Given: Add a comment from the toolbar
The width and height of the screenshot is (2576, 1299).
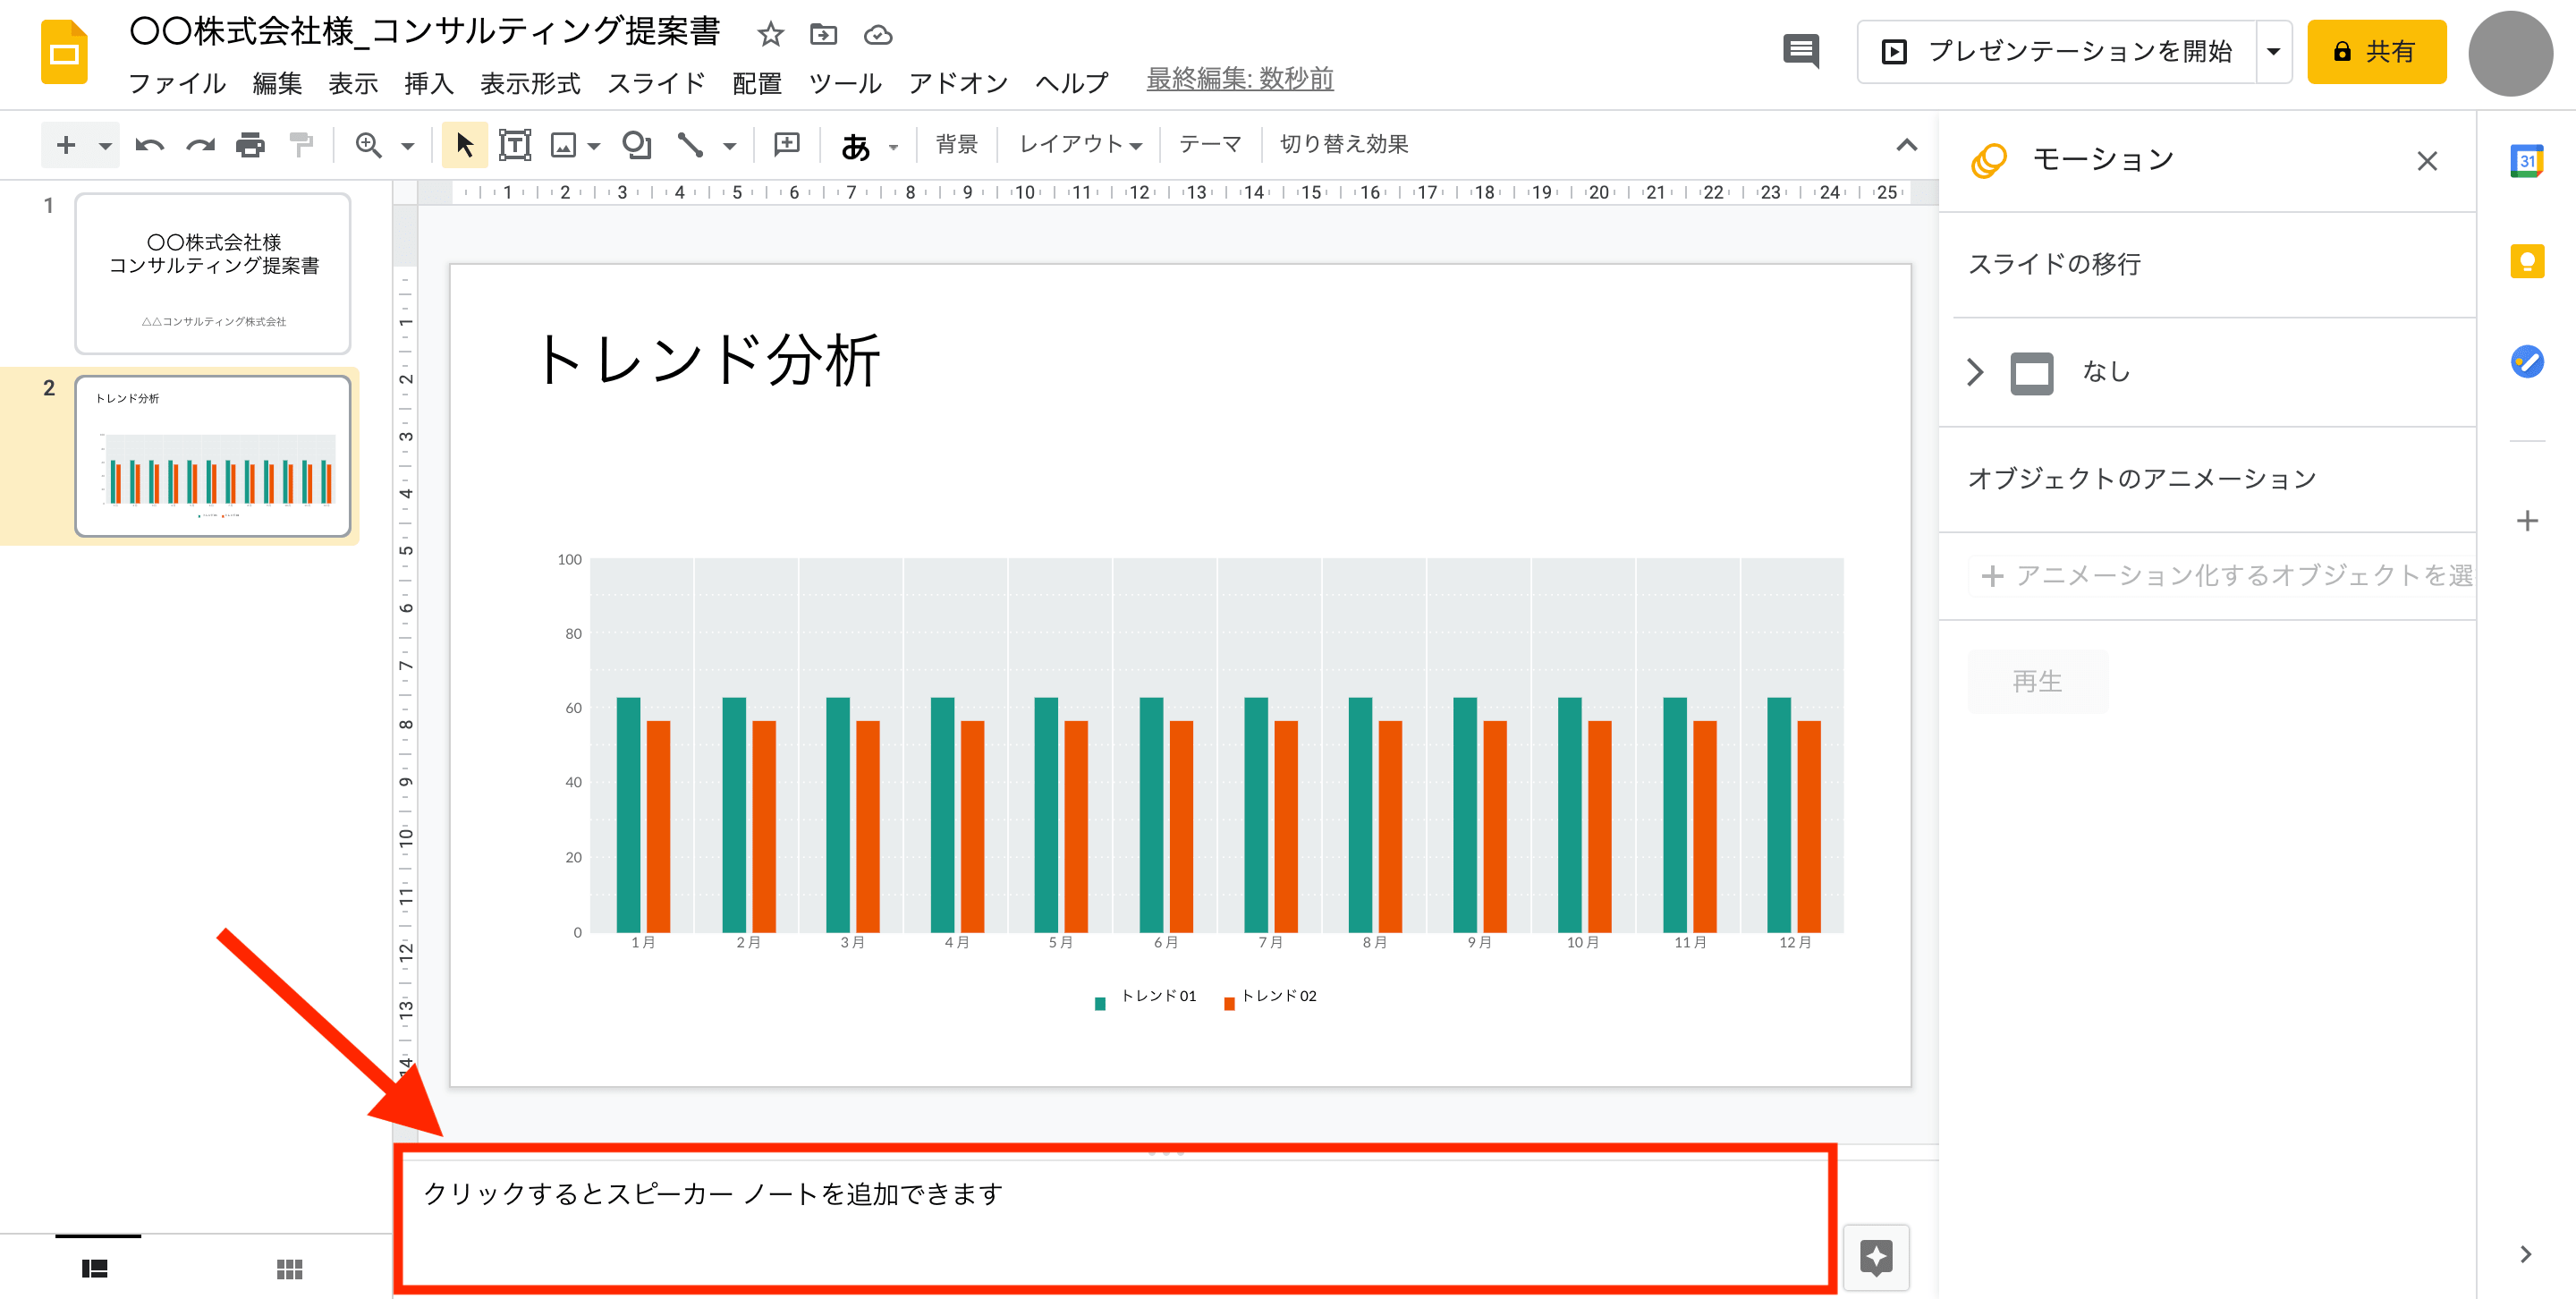Looking at the screenshot, I should pos(787,146).
